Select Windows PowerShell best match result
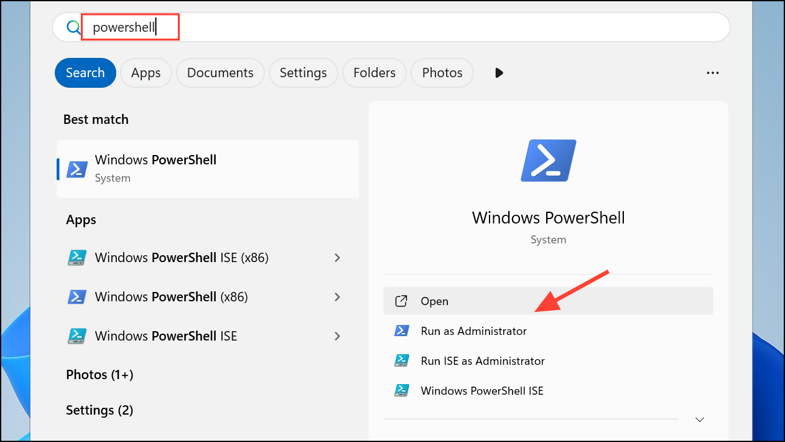This screenshot has height=442, width=785. tap(208, 169)
